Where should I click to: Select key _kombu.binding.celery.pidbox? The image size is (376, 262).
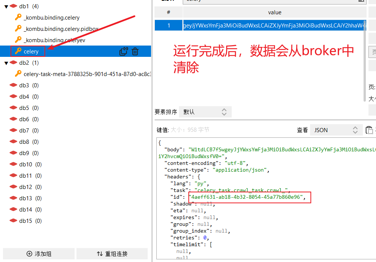pos(61,29)
